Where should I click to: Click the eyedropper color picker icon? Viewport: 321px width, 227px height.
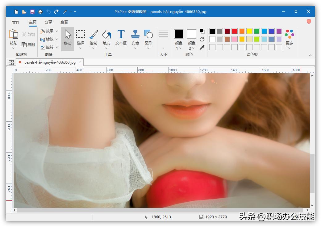pos(202,47)
